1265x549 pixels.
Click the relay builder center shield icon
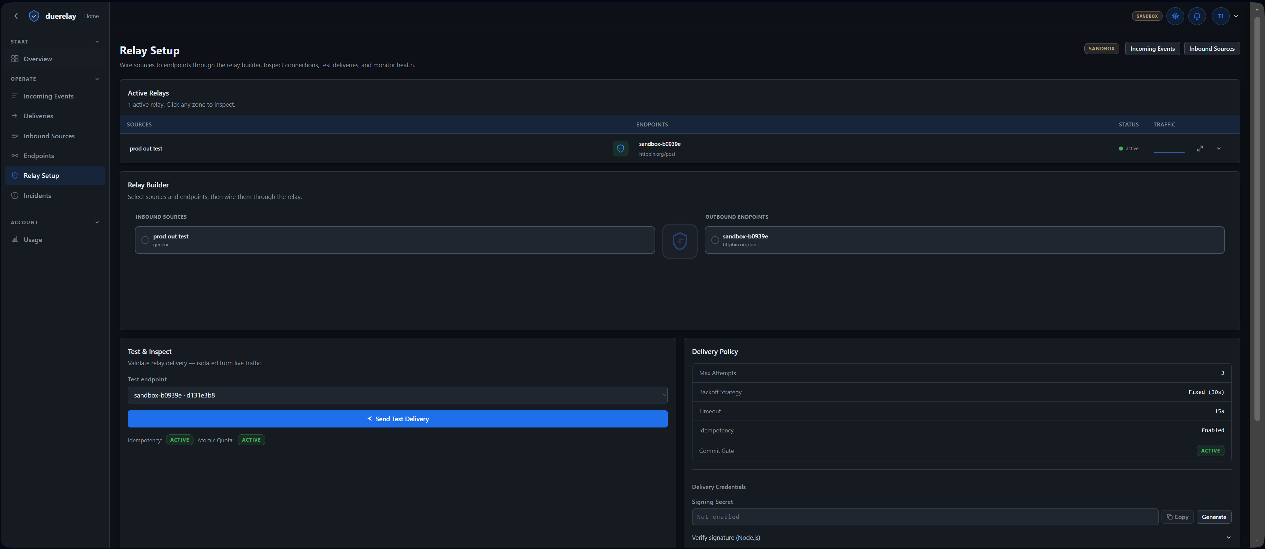[680, 241]
